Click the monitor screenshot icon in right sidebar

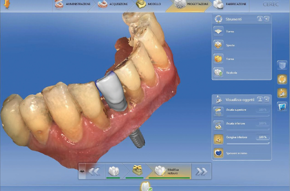click(282, 106)
